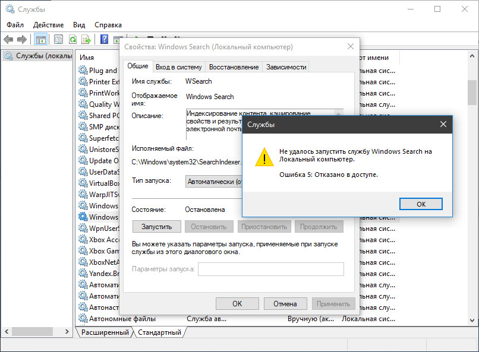Screen dimensions: 479x352
Task: Select the Update O service gear icon
Action: 83,161
